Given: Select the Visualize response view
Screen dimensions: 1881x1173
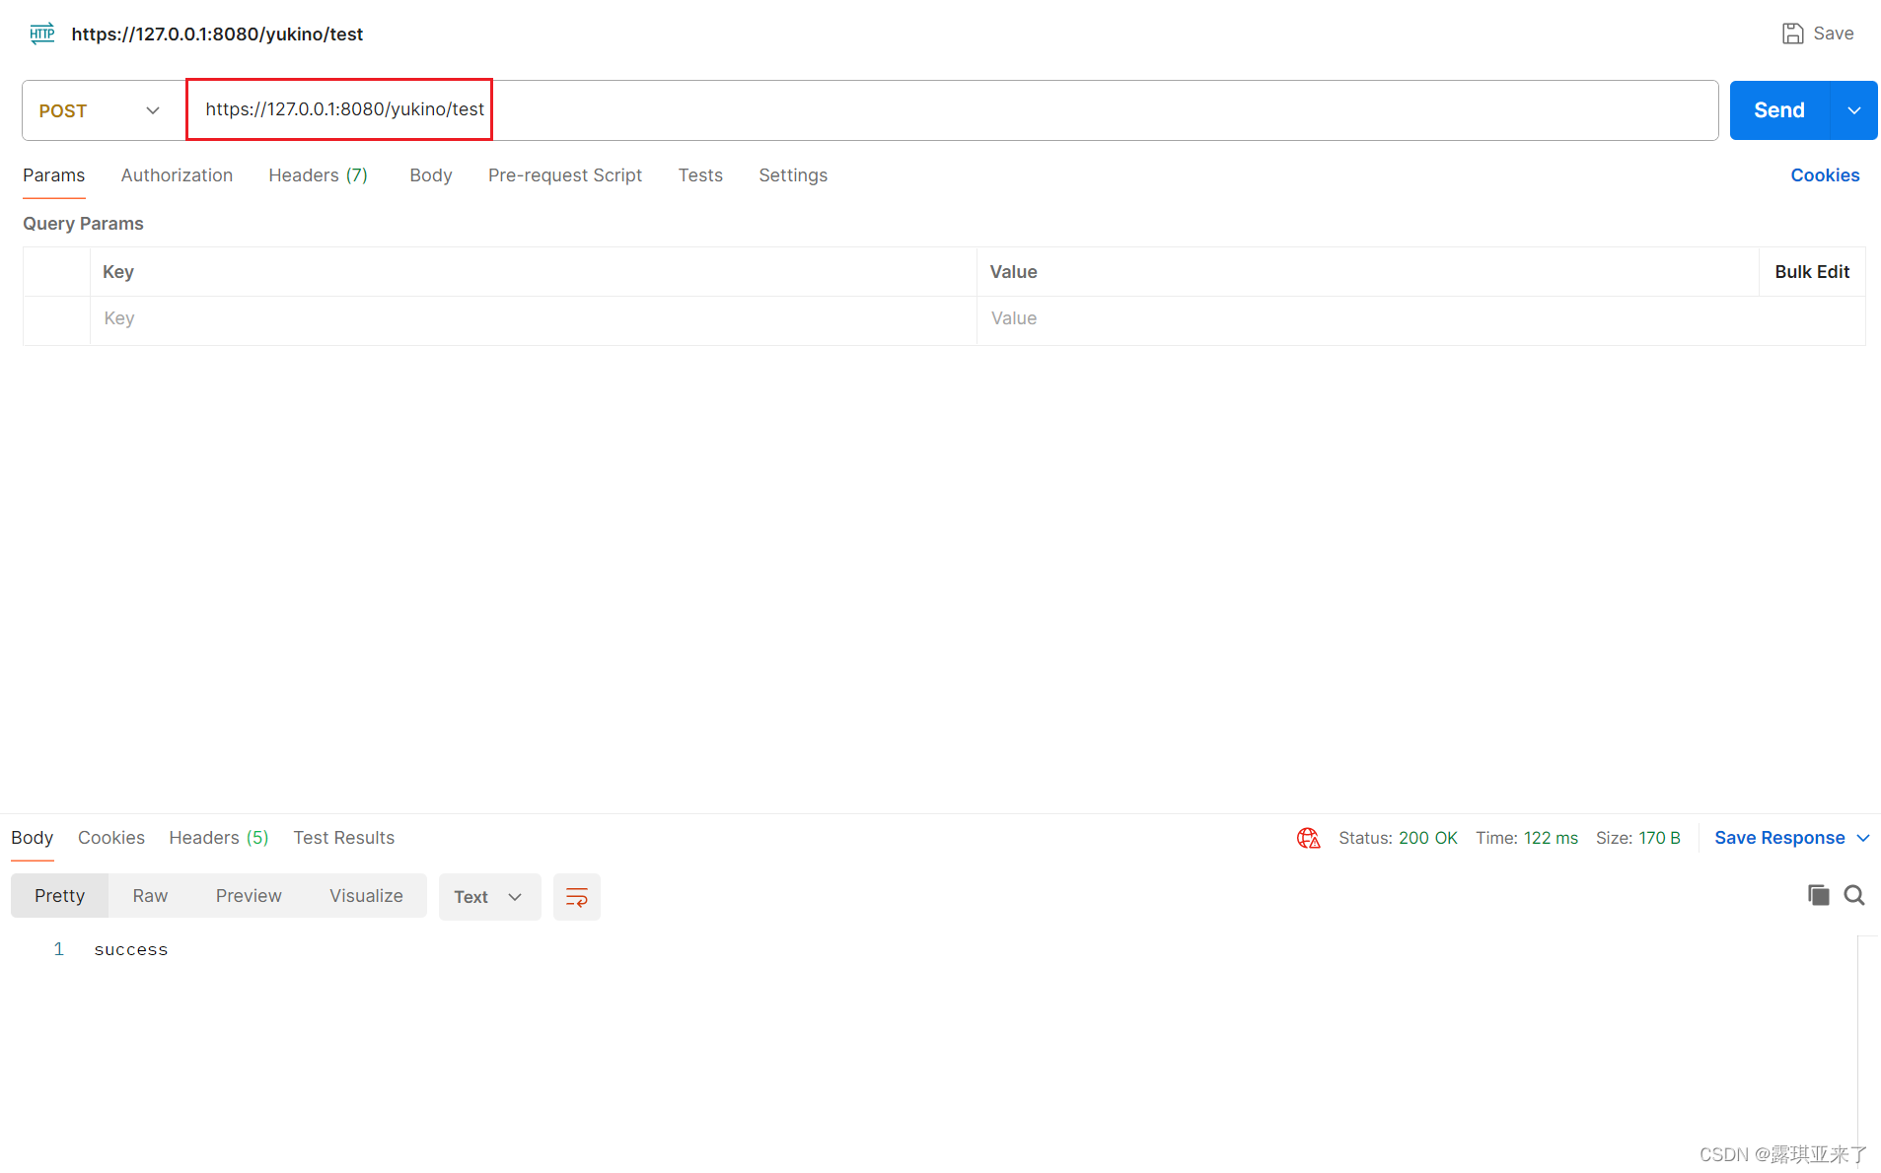Looking at the screenshot, I should click(x=366, y=895).
